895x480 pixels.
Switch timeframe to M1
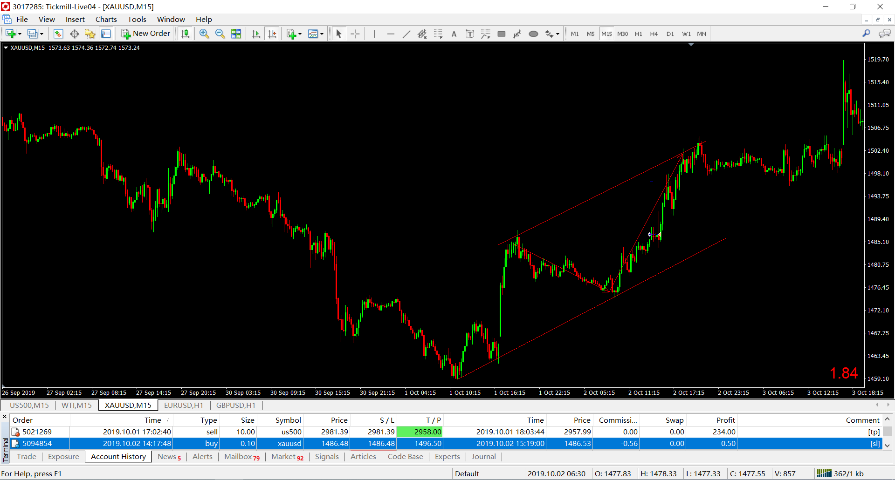coord(575,34)
